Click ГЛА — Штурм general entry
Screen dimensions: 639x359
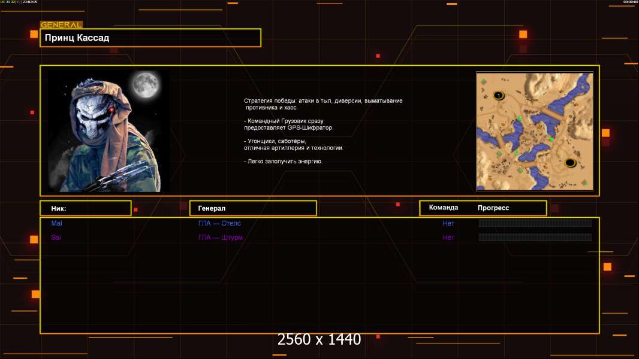click(221, 238)
